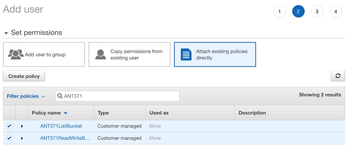352x153 pixels.
Task: Go to step 1 circle
Action: coord(279,12)
